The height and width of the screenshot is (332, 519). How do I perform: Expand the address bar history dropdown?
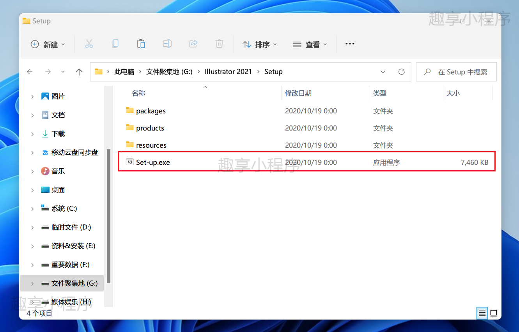click(383, 72)
